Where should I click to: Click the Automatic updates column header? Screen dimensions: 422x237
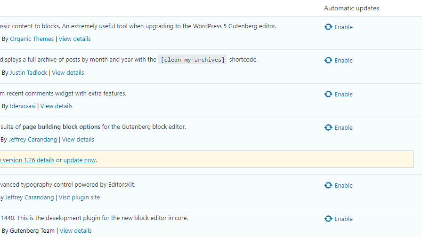(x=351, y=8)
